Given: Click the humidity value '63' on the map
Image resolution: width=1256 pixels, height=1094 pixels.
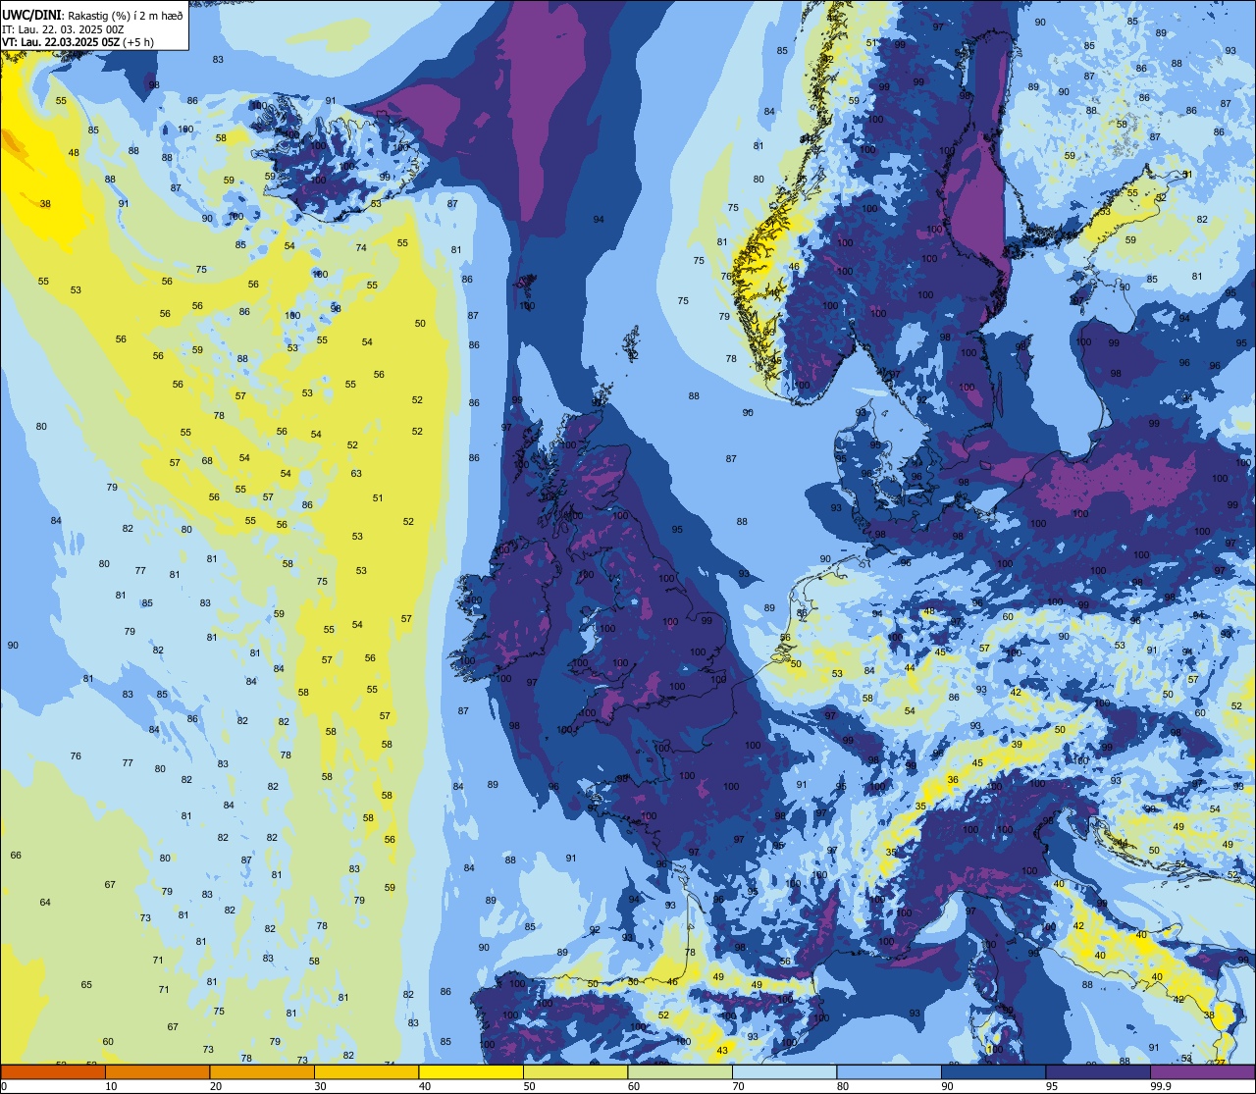Looking at the screenshot, I should pos(356,474).
